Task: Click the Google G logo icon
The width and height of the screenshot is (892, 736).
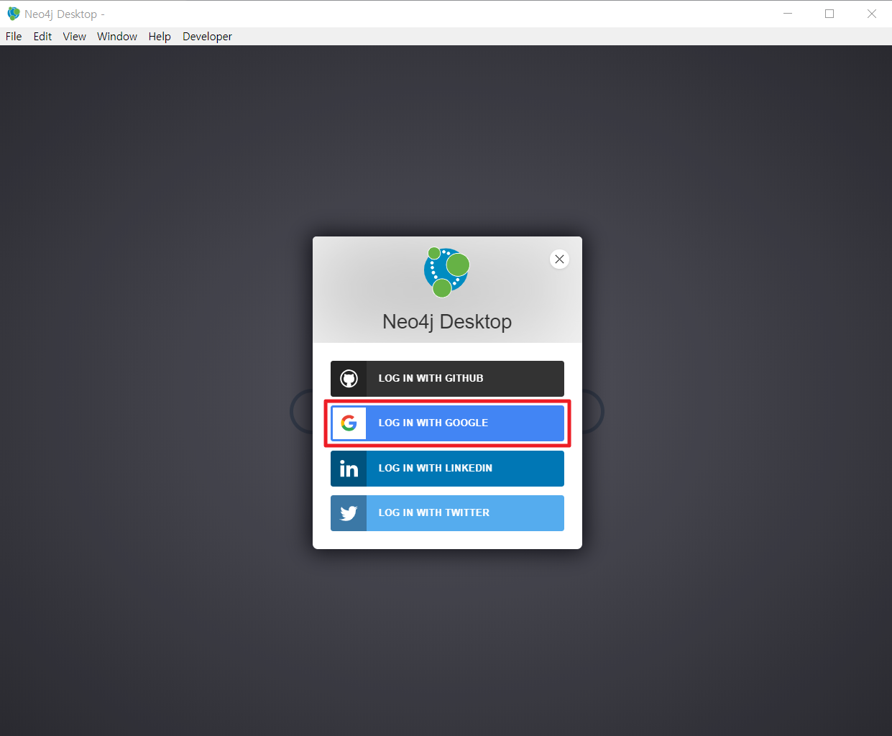Action: [349, 423]
